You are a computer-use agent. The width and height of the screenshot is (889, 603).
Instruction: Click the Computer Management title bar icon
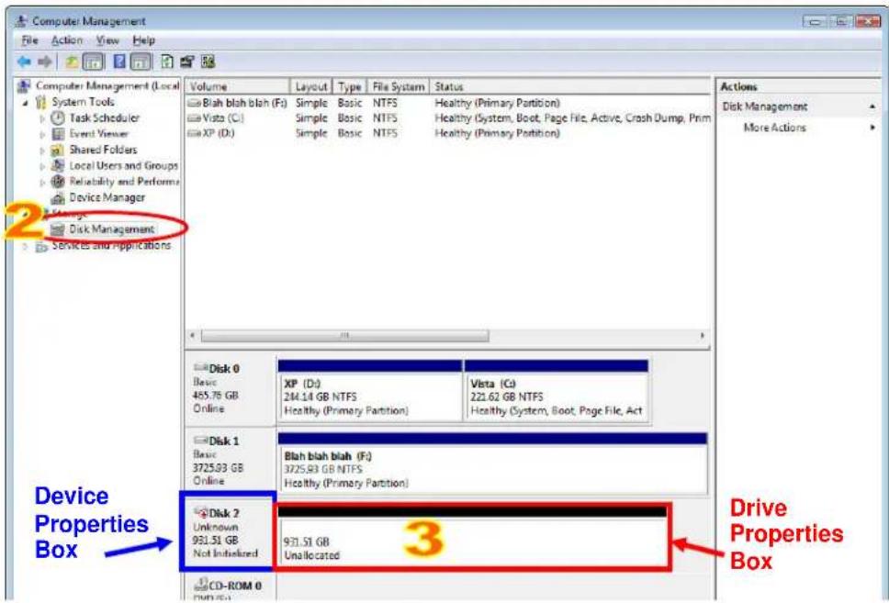tap(21, 21)
